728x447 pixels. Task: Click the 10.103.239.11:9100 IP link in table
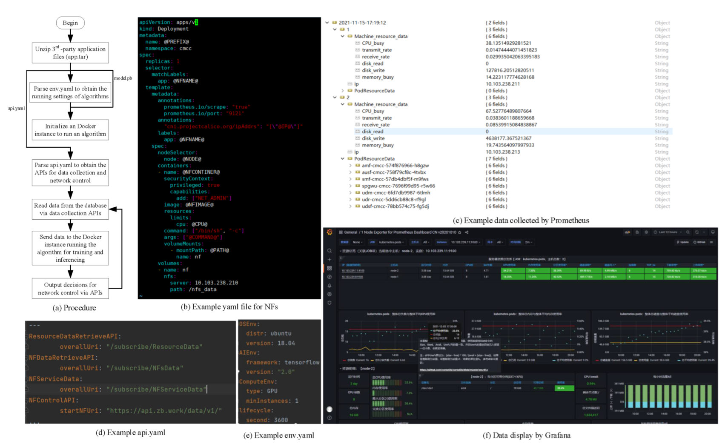coord(353,270)
